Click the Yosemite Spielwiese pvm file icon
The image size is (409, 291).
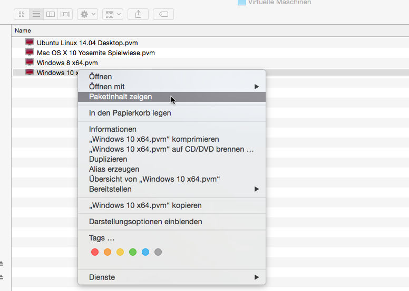[x=30, y=53]
